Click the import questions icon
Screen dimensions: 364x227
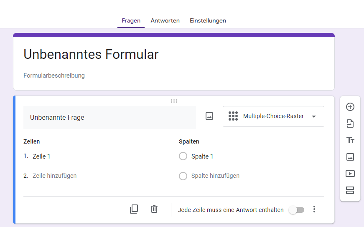[x=350, y=124]
